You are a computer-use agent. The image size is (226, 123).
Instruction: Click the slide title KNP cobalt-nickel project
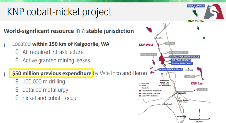coord(59,12)
